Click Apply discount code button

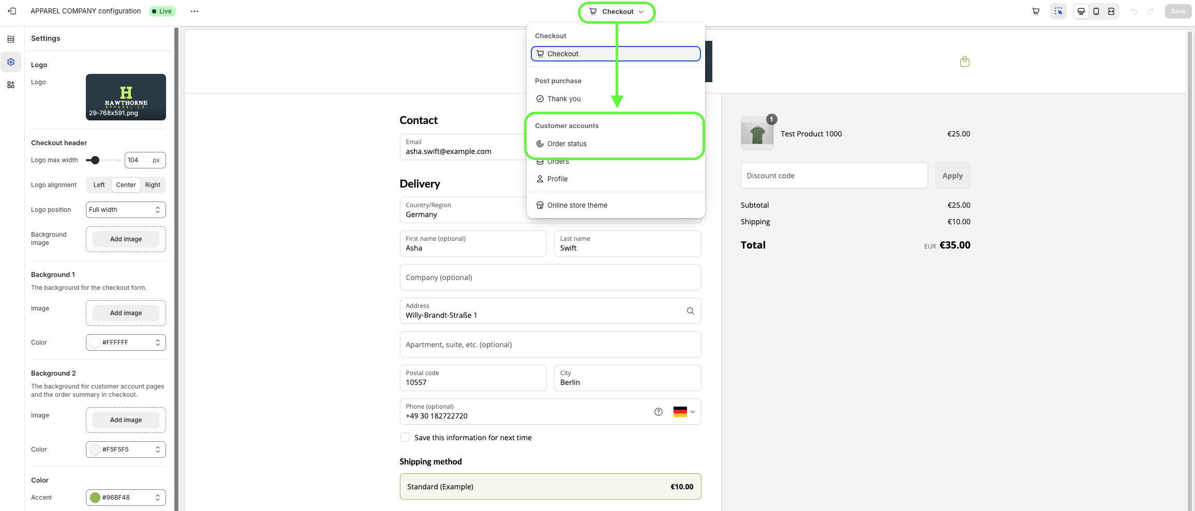952,176
